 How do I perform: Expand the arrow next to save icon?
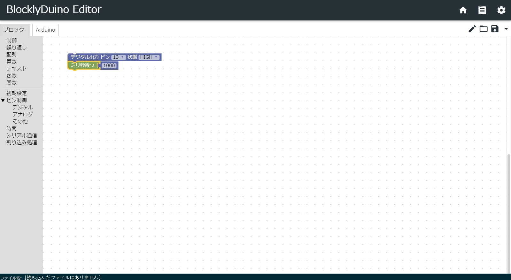506,29
